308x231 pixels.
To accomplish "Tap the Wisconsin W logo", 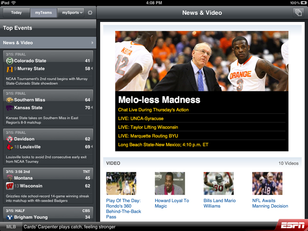I will click(10, 186).
